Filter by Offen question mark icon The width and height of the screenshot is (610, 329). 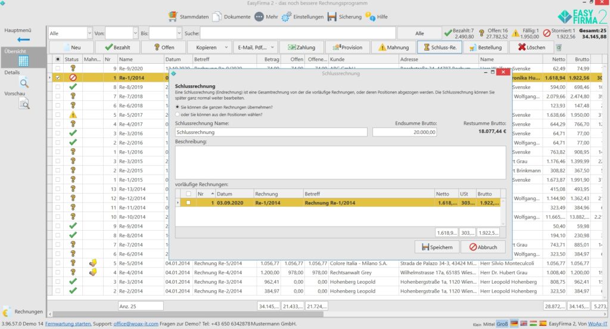481,33
